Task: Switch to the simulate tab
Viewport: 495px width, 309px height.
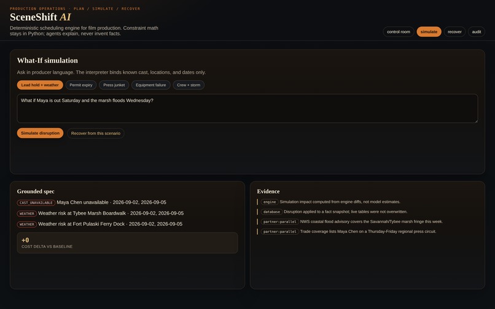Action: [x=429, y=32]
